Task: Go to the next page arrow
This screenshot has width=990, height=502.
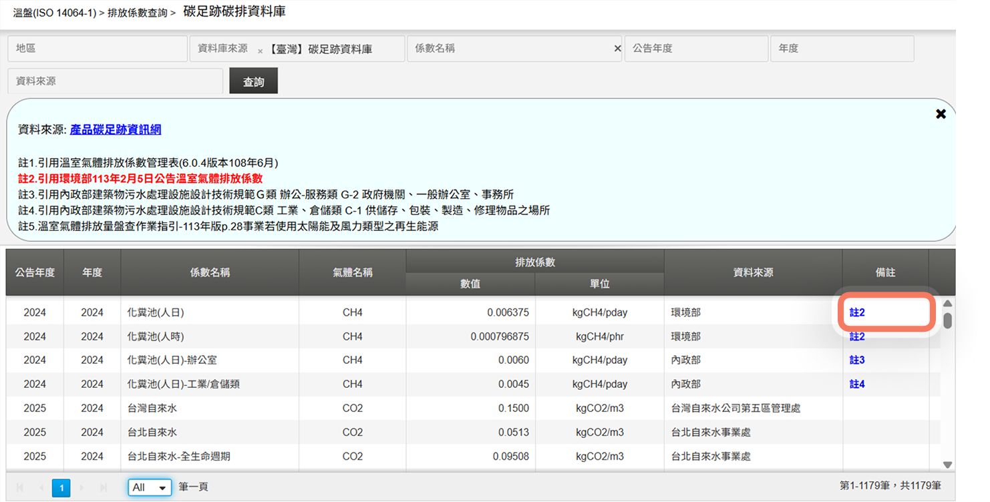Action: (x=81, y=488)
